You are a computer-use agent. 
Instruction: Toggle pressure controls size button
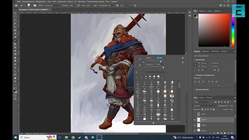point(131,5)
